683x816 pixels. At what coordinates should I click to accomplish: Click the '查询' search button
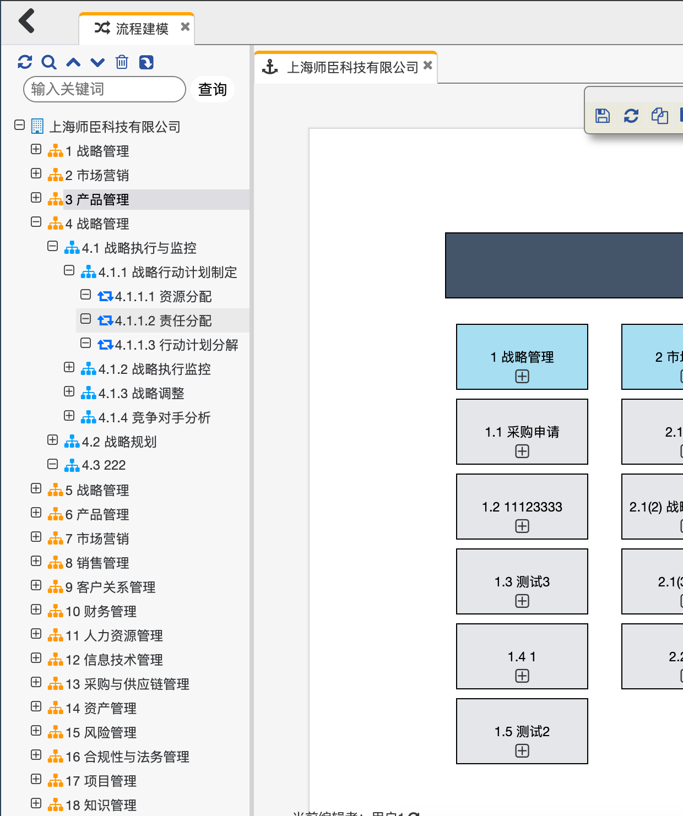pyautogui.click(x=213, y=89)
